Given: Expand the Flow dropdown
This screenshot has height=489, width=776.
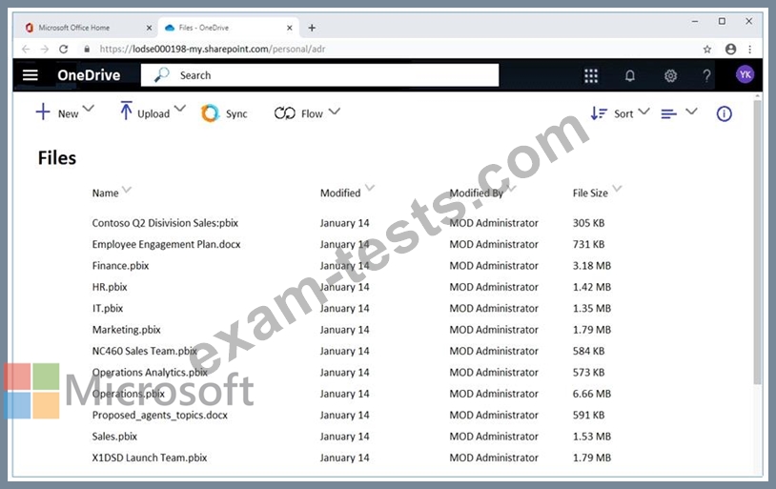Looking at the screenshot, I should click(335, 112).
